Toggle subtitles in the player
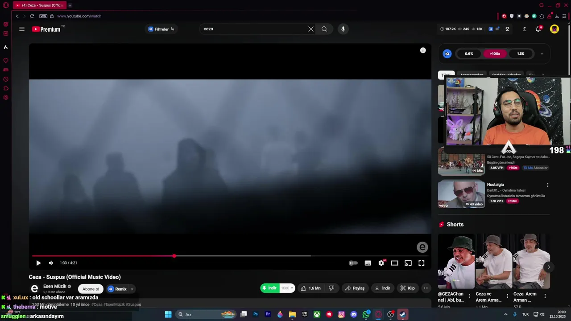Screen dimensions: 571x321 click(x=368, y=263)
